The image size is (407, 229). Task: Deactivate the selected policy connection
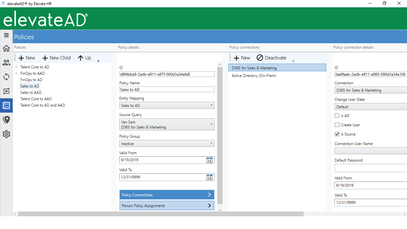coord(271,58)
